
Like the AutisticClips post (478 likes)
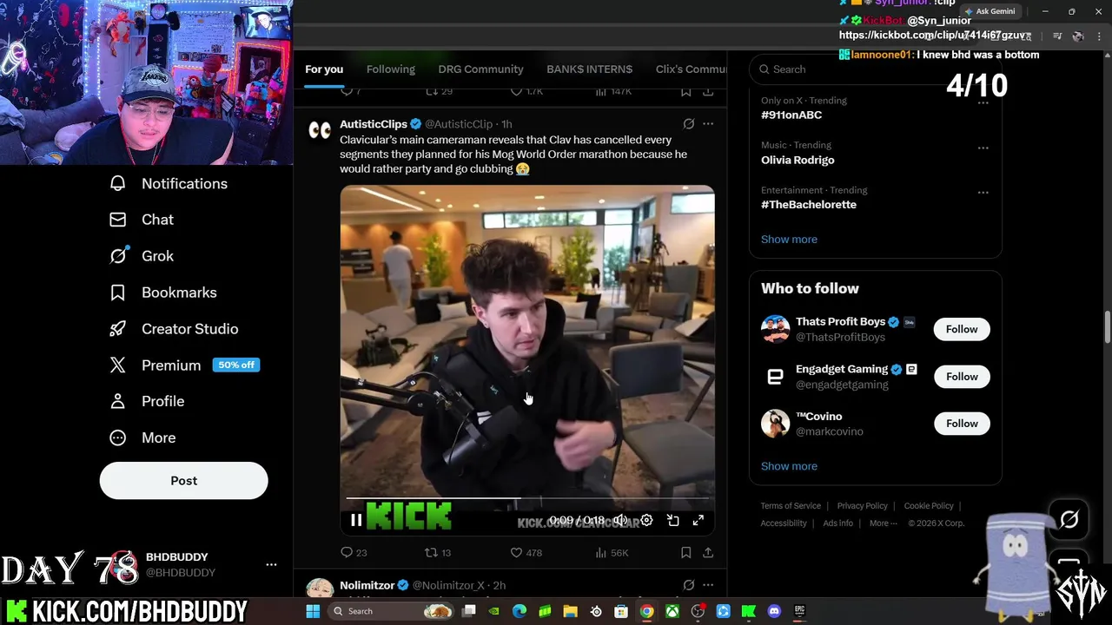tap(526, 552)
